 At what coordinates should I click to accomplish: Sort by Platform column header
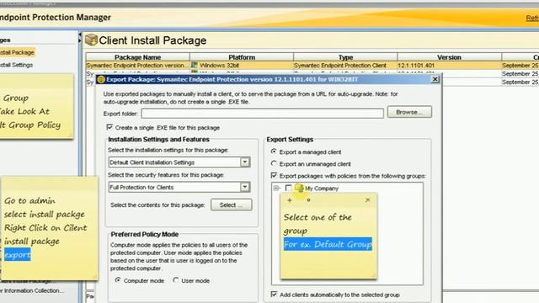242,57
